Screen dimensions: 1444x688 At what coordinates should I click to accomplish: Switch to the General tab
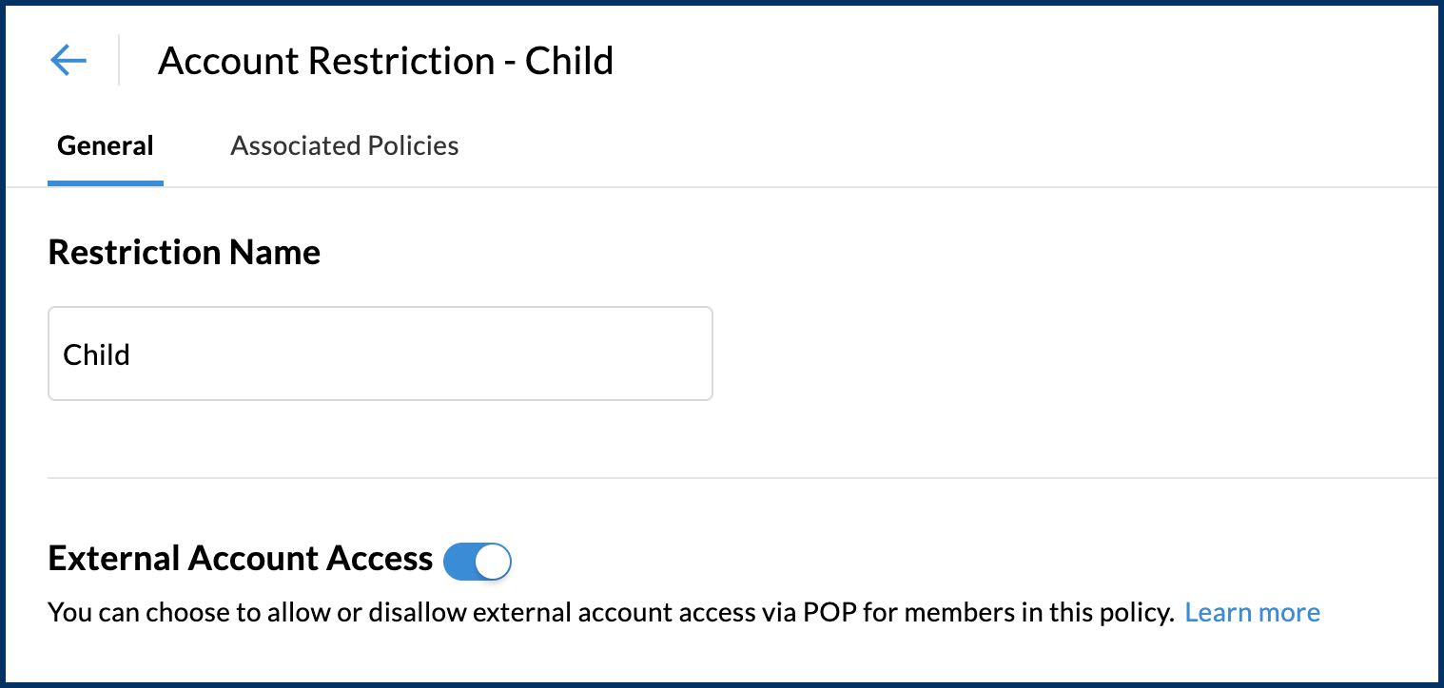[105, 146]
